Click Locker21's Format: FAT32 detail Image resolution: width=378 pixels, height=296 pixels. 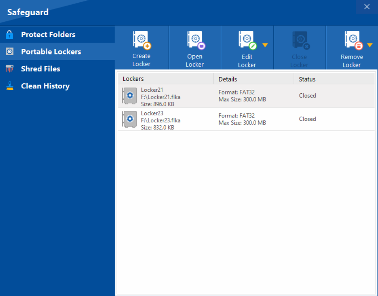[x=236, y=93]
